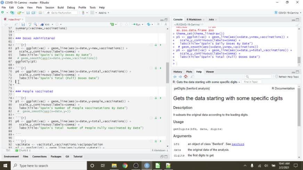Click the insert new chunk icon
The width and height of the screenshot is (303, 170).
112,25
